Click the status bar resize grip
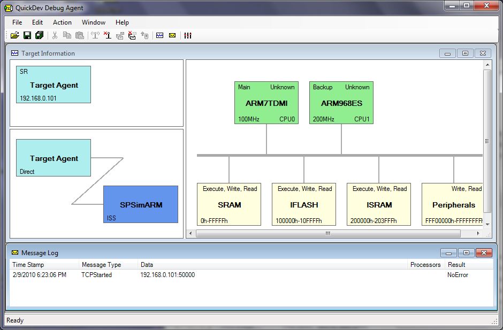Screen dimensions: 503x330 pos(494,321)
